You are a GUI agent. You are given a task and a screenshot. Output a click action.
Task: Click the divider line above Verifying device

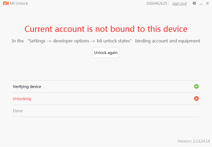(106, 80)
